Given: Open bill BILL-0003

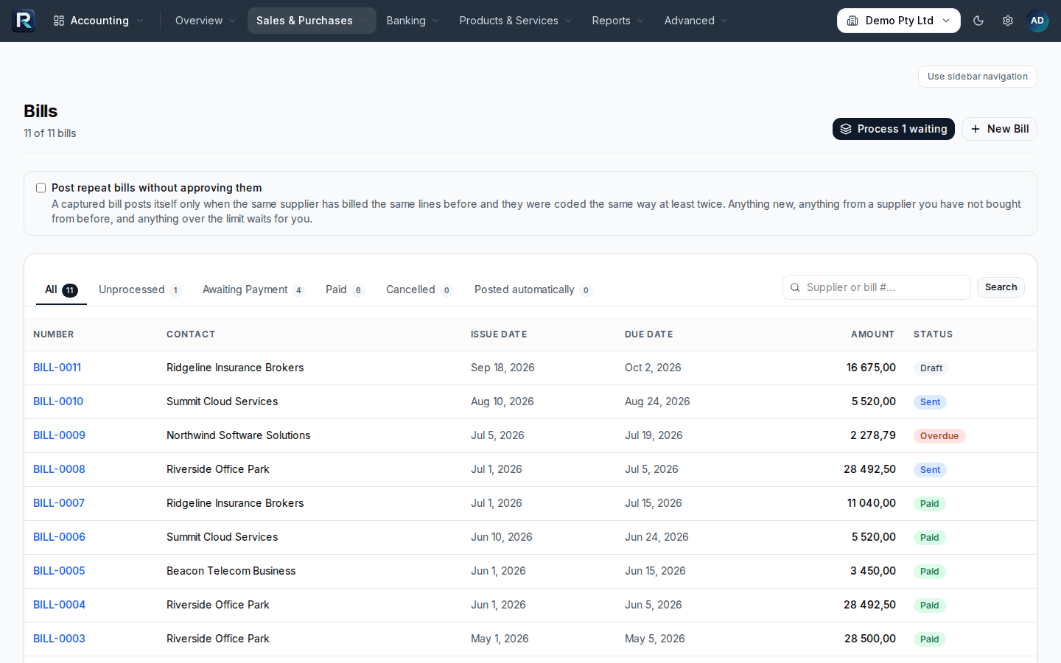Looking at the screenshot, I should [x=59, y=639].
